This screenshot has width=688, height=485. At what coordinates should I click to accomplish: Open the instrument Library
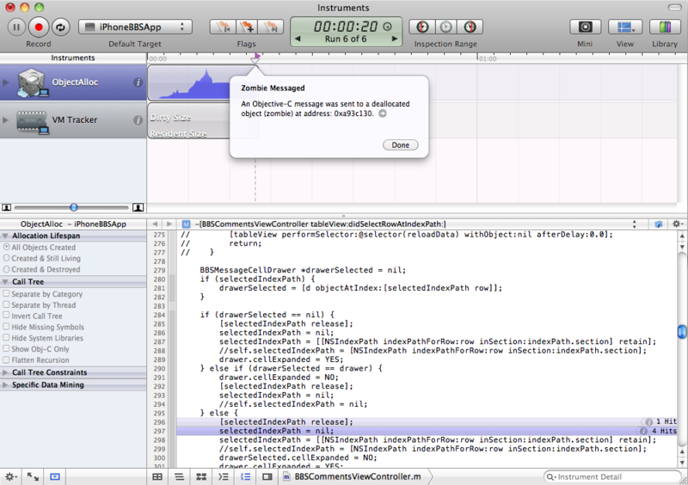(x=664, y=27)
